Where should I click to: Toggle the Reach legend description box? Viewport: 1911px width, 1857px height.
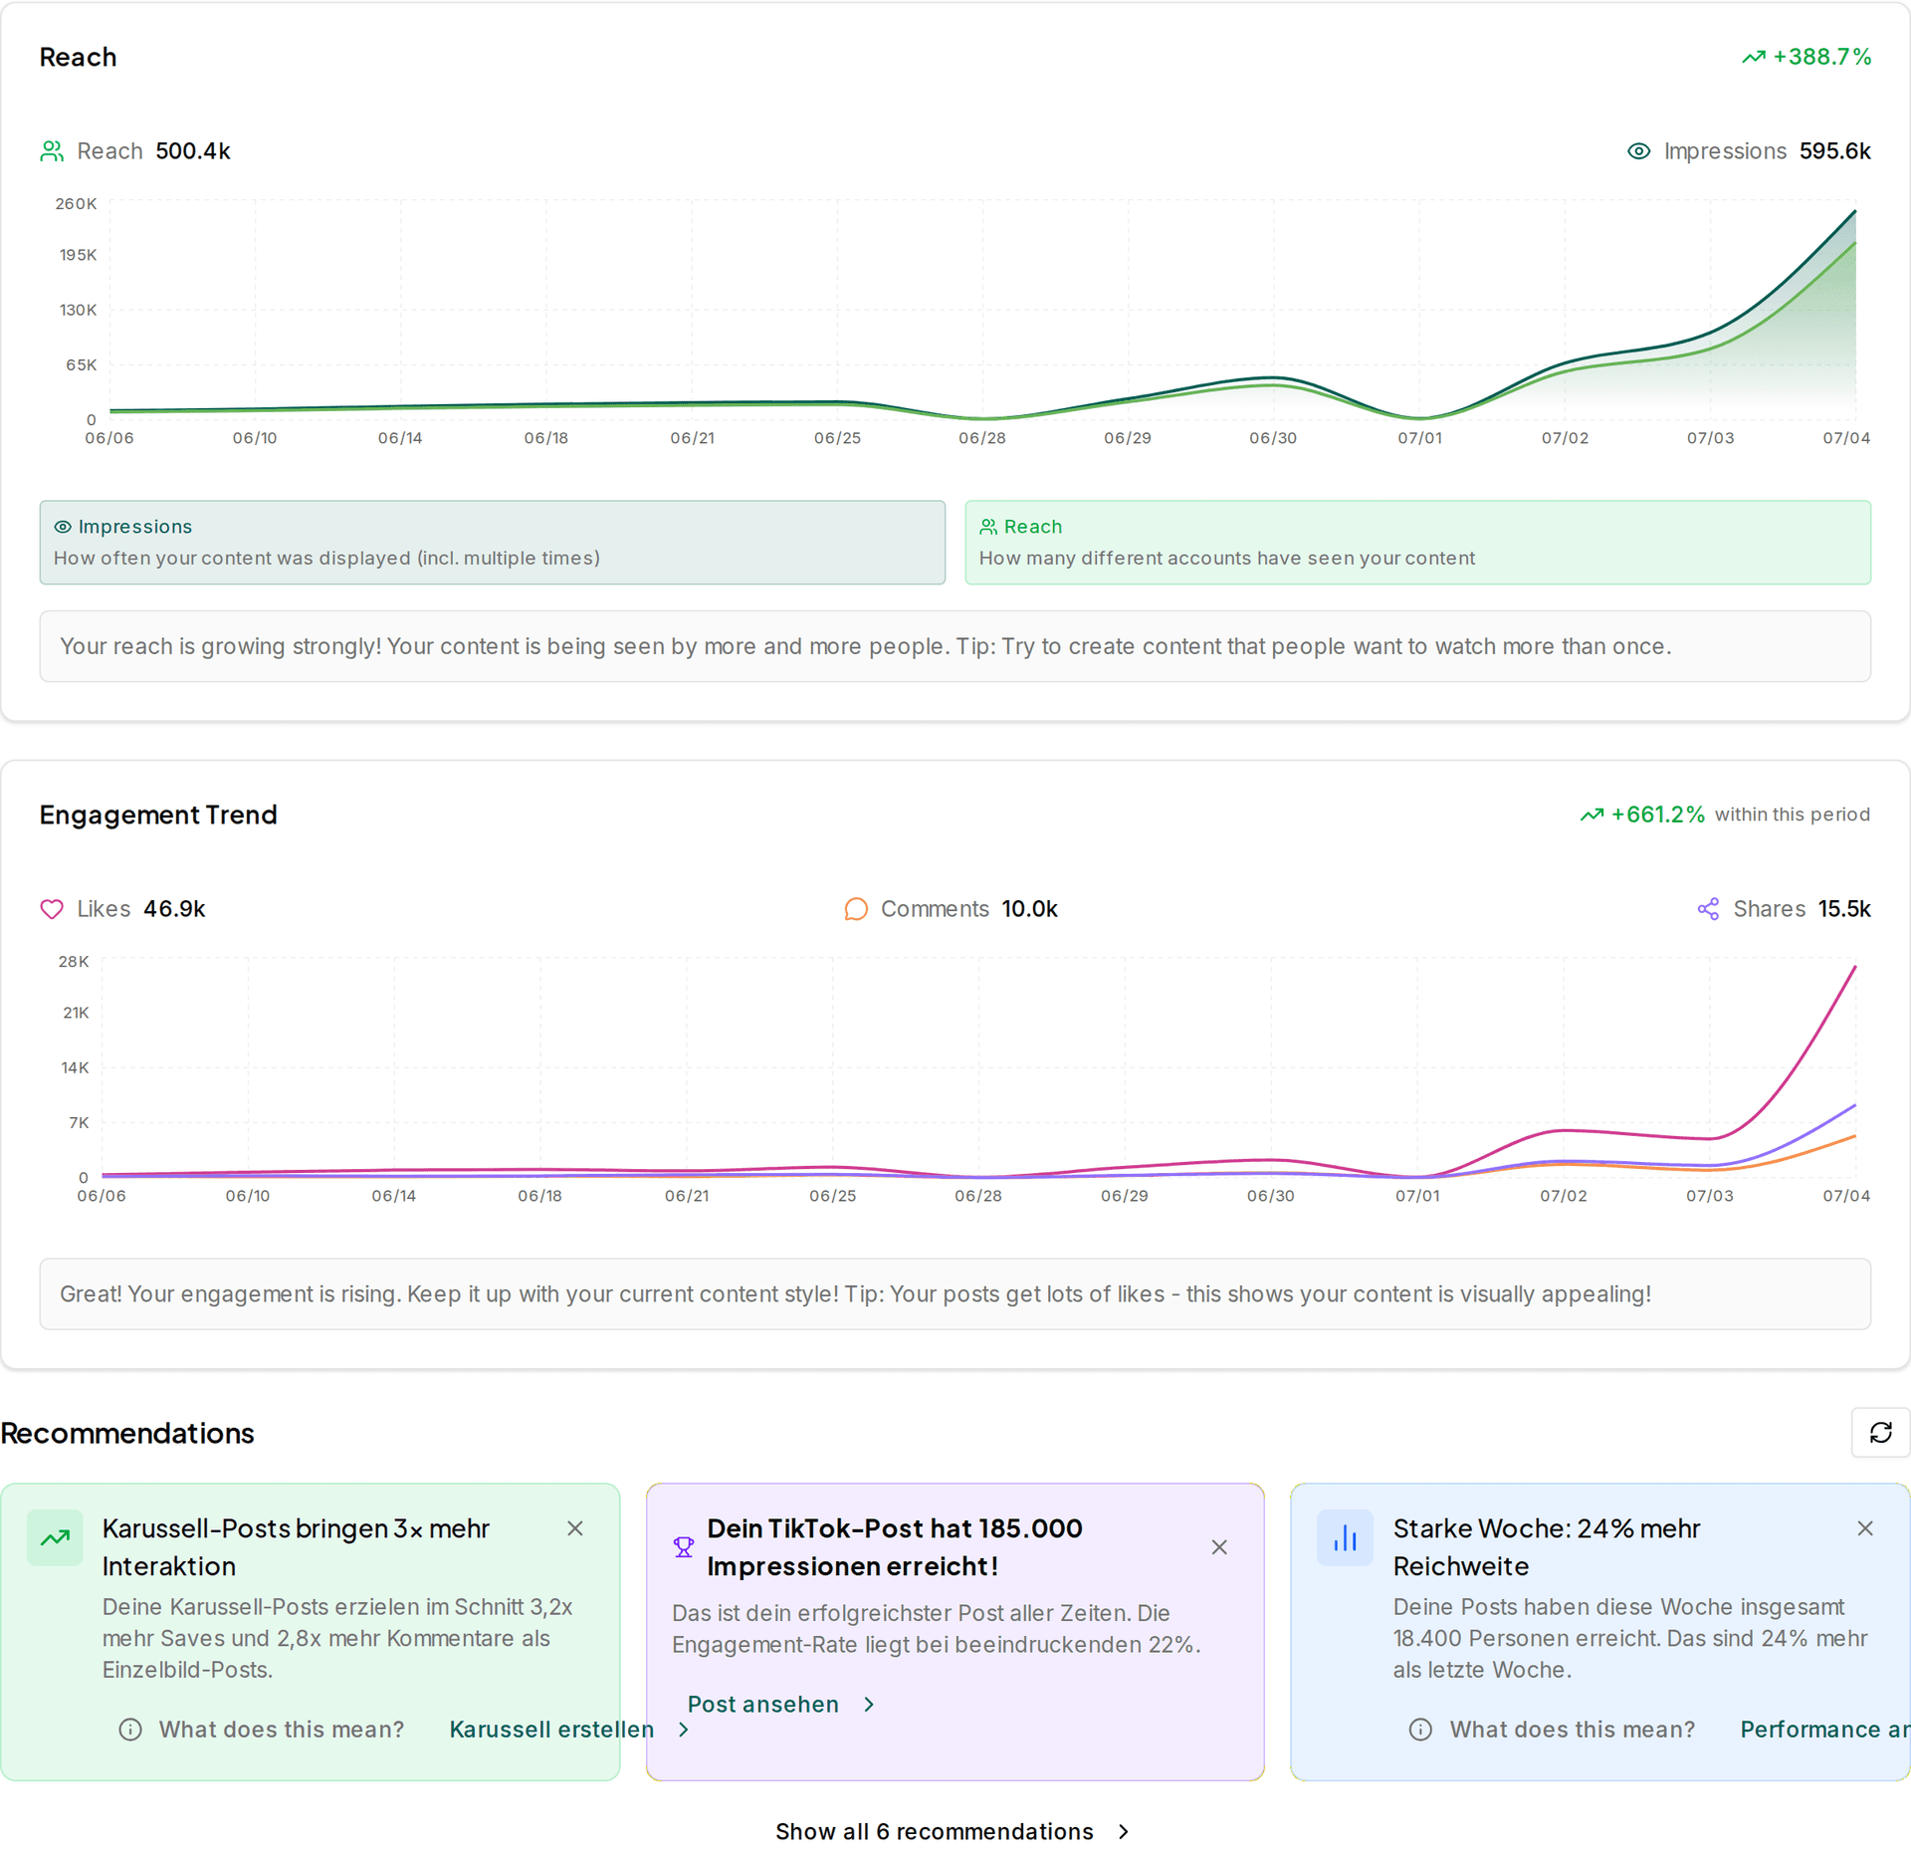(x=1417, y=543)
